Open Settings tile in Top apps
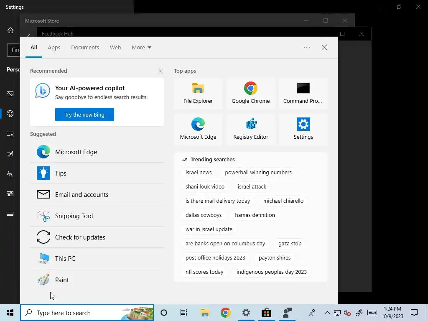This screenshot has height=321, width=428. (303, 130)
